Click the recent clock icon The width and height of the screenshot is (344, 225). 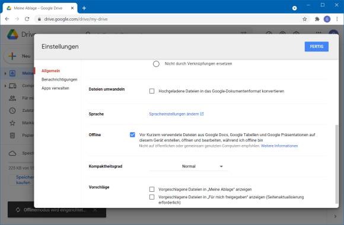(x=12, y=111)
